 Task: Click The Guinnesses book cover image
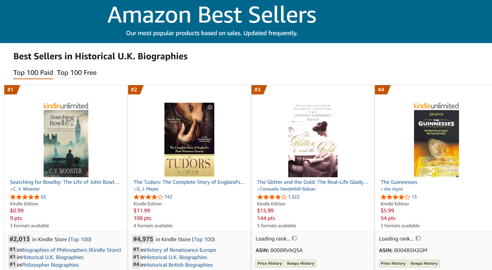coord(436,143)
